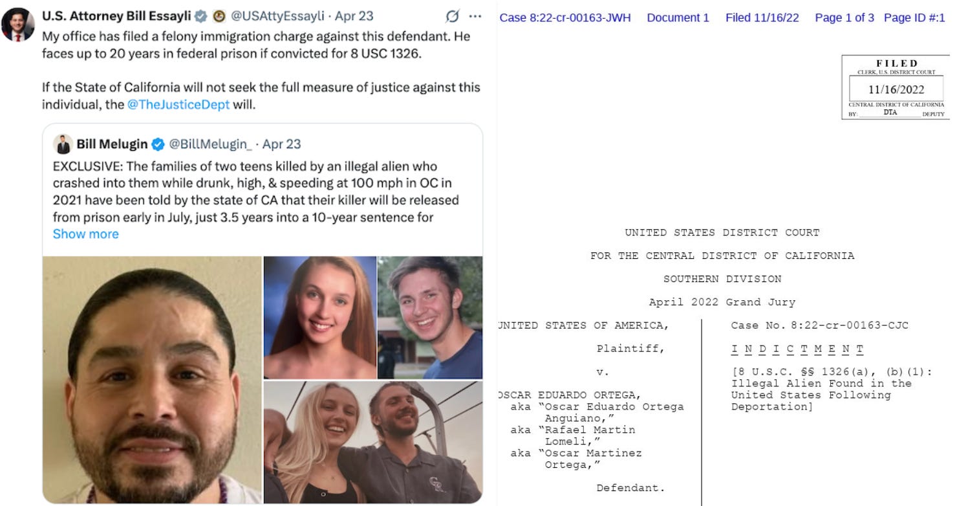The height and width of the screenshot is (506, 957).
Task: Open photo of smiling teen boy in blue shirt
Action: [430, 318]
